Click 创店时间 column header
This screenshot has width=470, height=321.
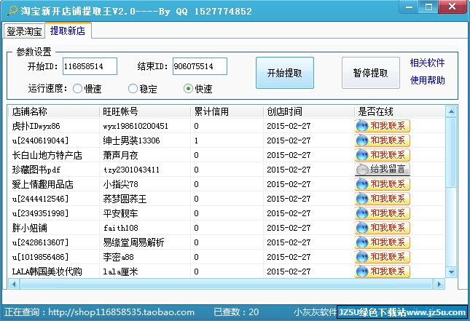pyautogui.click(x=309, y=111)
